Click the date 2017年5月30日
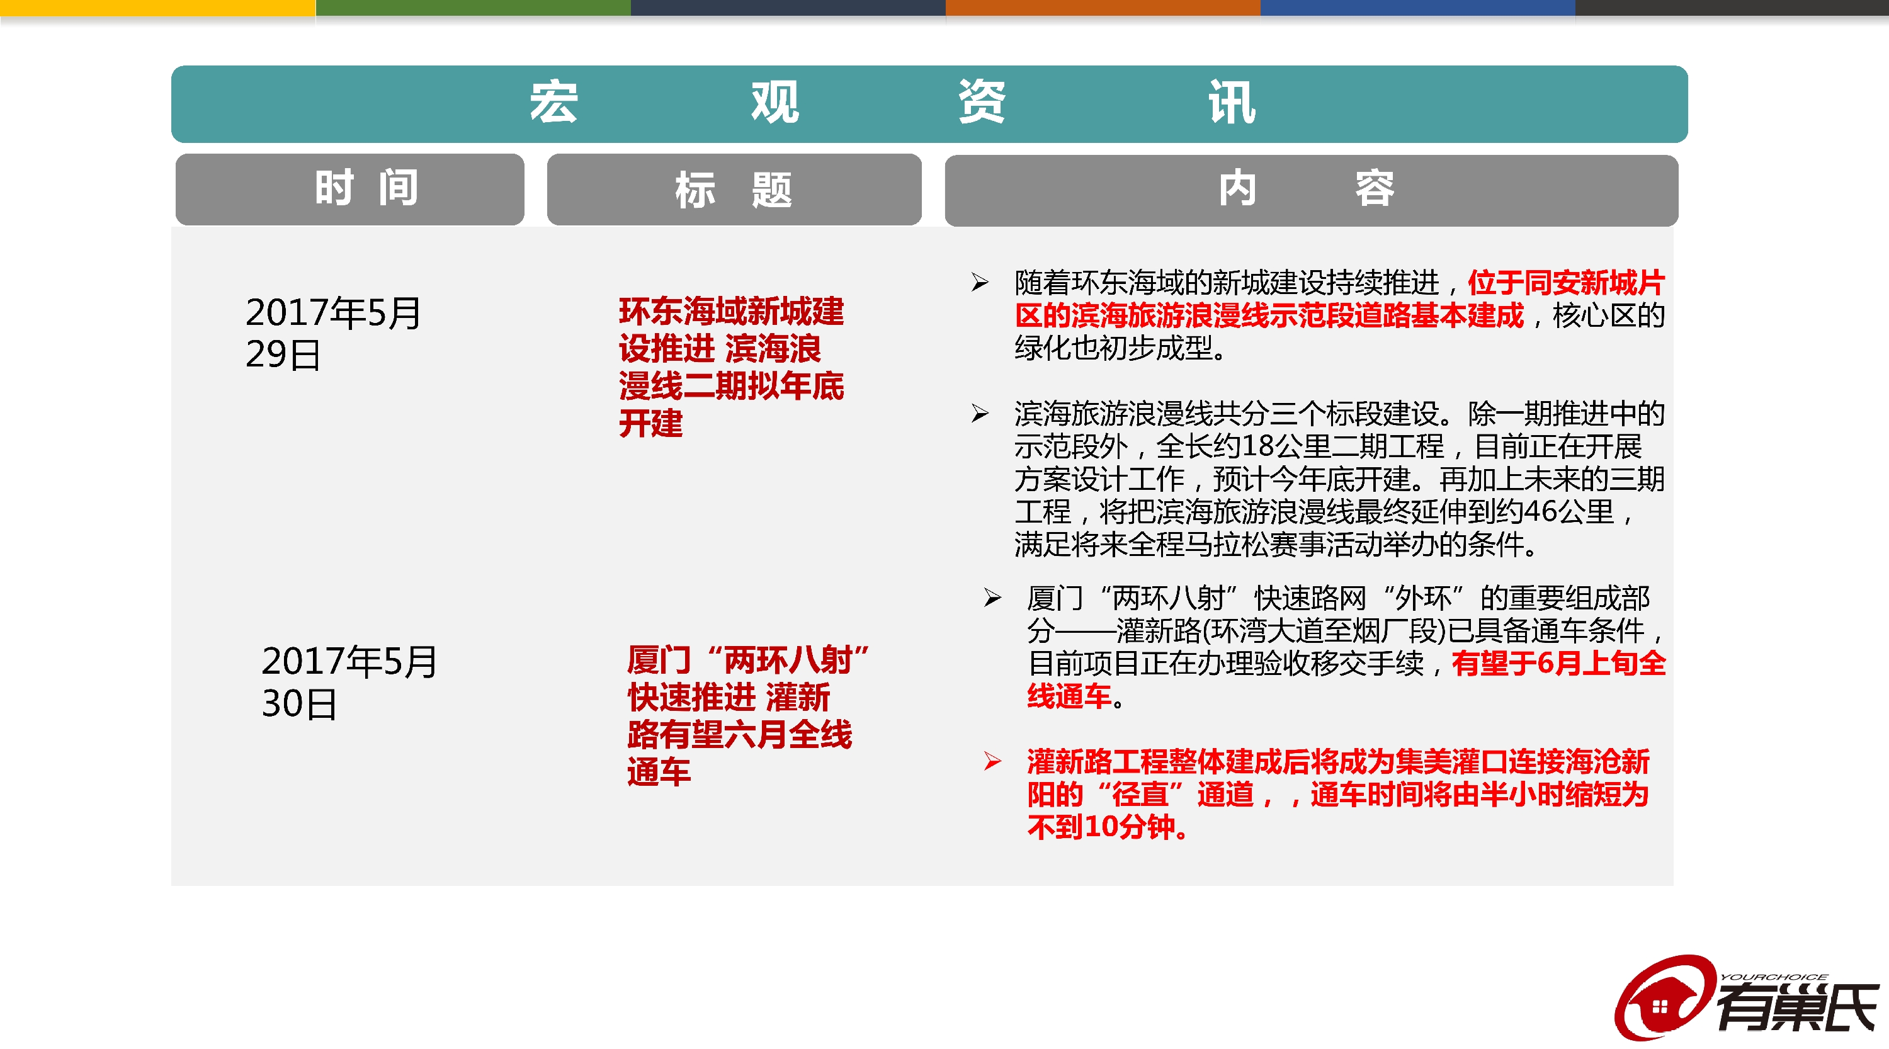Viewport: 1889px width, 1049px height. pos(350,683)
